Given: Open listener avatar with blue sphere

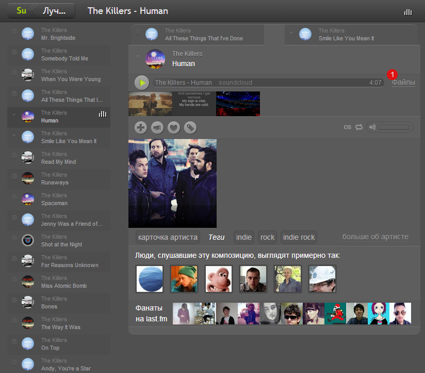Looking at the screenshot, I should coord(150,279).
